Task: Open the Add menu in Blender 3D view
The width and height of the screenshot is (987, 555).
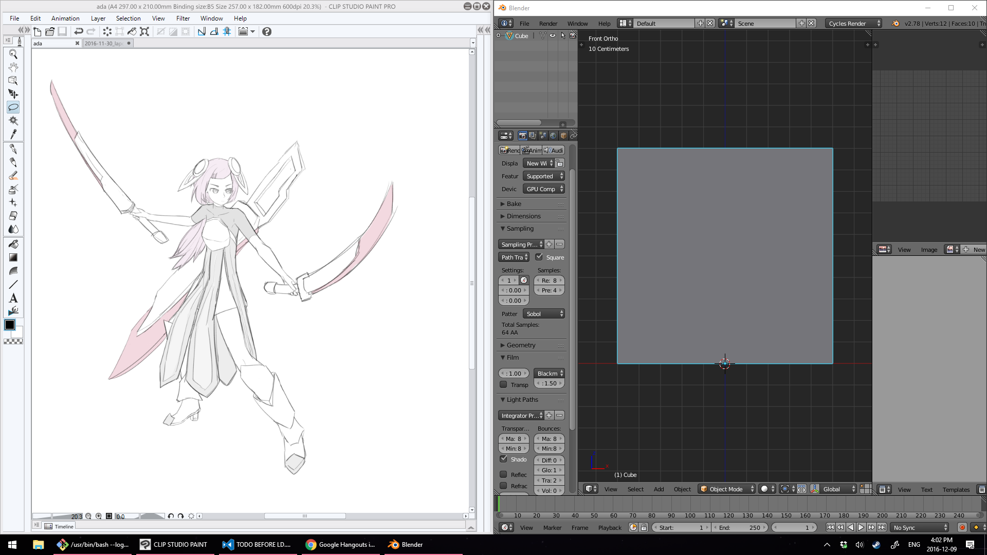Action: point(659,489)
